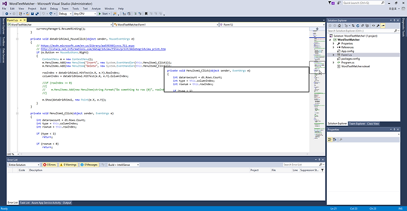
Task: Switch to the Team Explorer tab
Action: click(357, 124)
